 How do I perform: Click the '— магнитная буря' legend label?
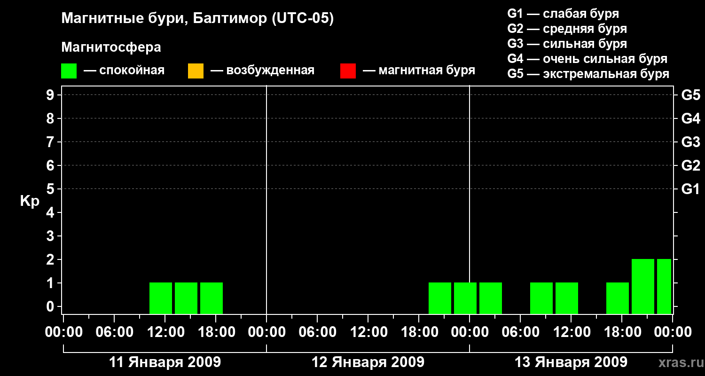click(x=419, y=71)
